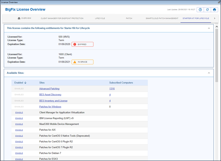The width and height of the screenshot is (221, 161).
Task: Print the license overview page
Action: coord(214,10)
